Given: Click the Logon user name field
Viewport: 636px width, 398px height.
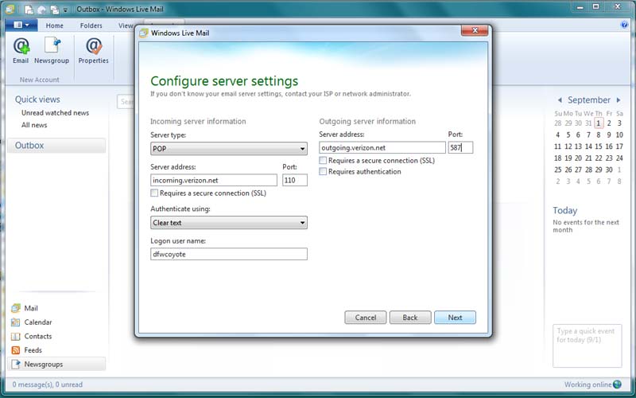Looking at the screenshot, I should click(x=229, y=254).
